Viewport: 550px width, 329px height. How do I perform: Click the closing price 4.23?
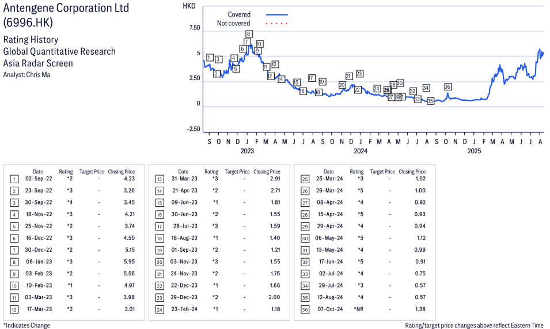coord(129,179)
